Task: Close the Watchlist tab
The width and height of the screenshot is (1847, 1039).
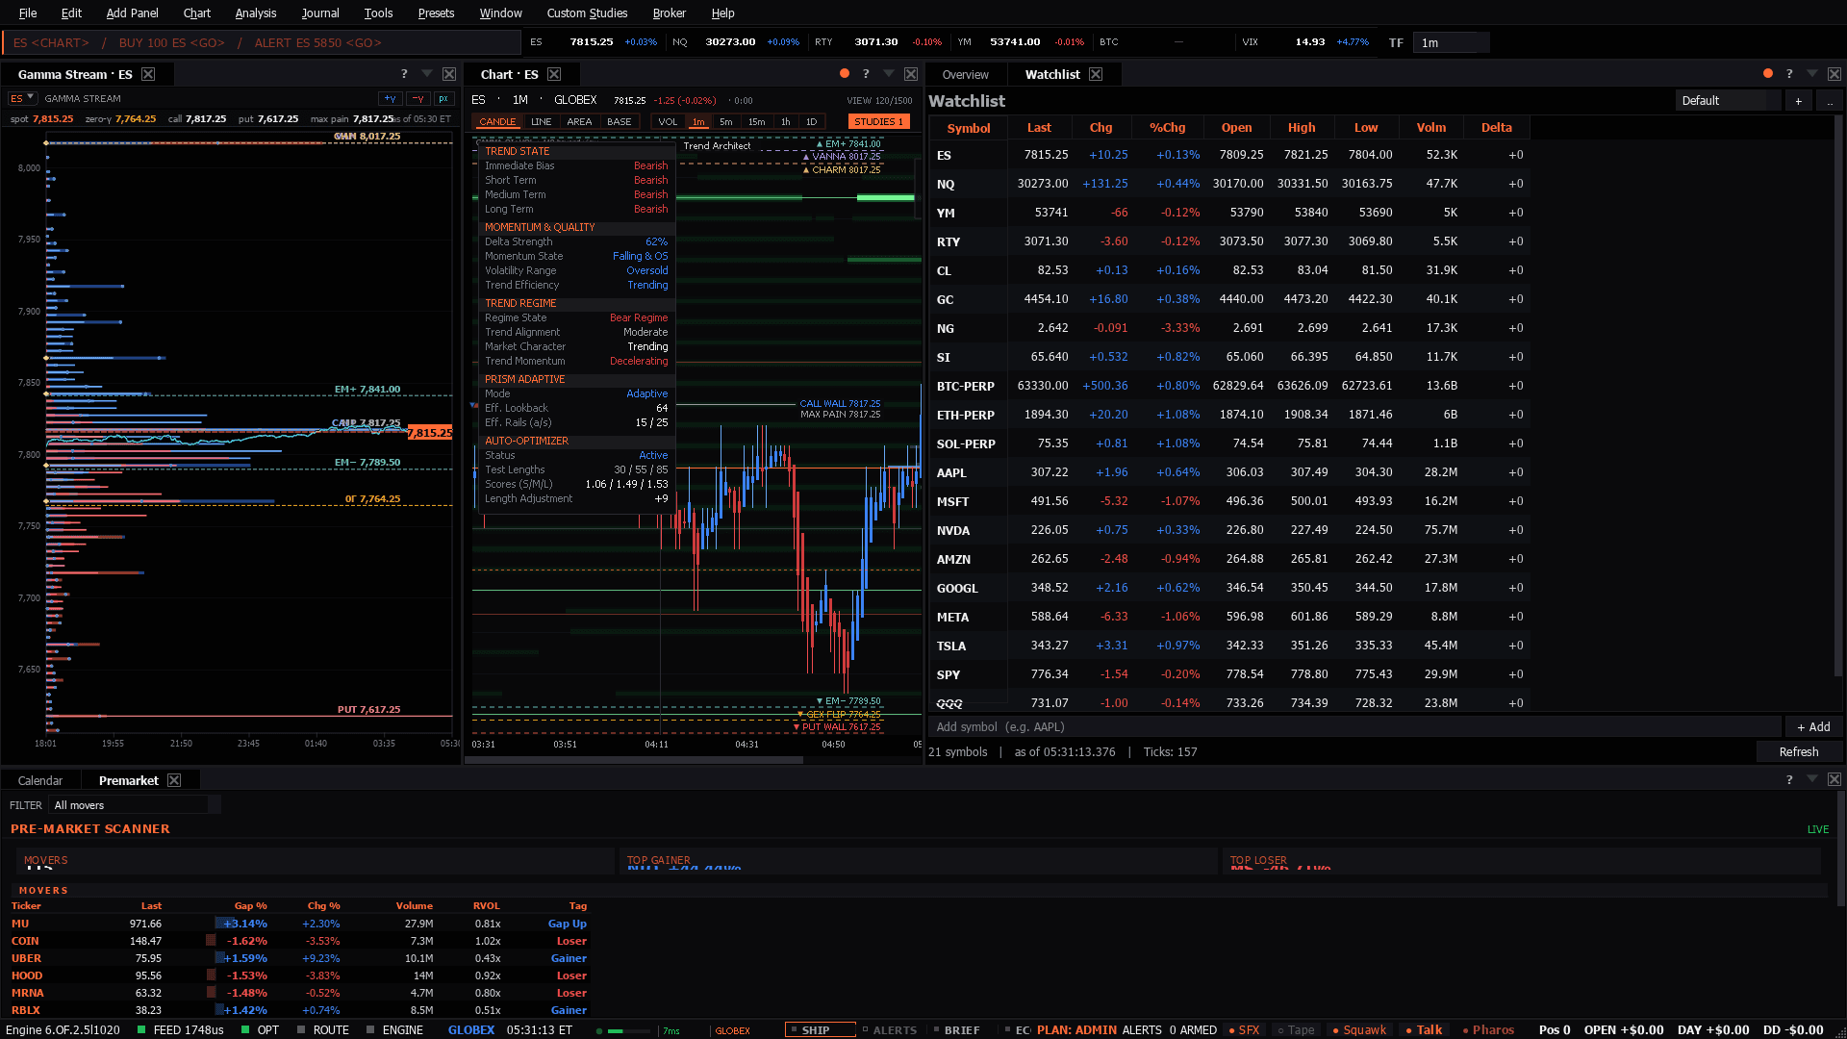Action: pyautogui.click(x=1096, y=74)
